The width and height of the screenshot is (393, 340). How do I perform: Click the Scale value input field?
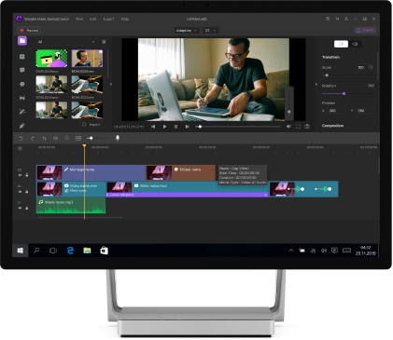[x=361, y=67]
